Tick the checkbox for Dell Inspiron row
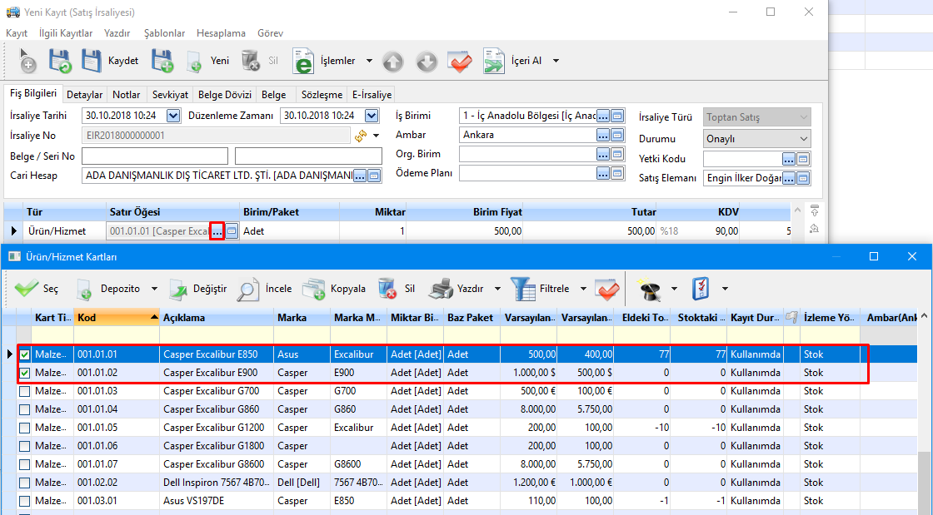The height and width of the screenshot is (515, 933). pos(24,483)
